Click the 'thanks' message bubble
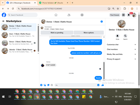 pyautogui.click(x=98, y=78)
